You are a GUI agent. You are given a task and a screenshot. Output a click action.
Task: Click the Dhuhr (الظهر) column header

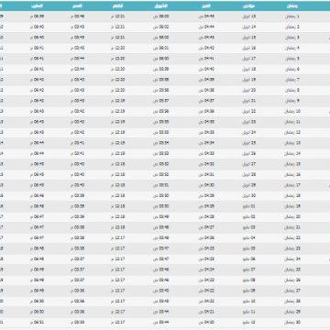click(x=117, y=5)
